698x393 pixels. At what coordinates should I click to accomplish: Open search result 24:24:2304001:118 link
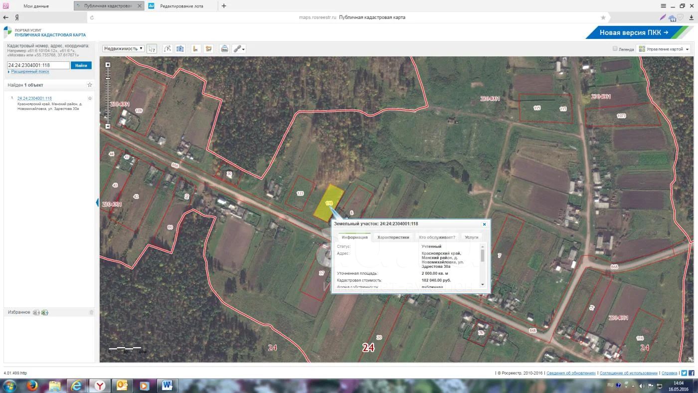[x=34, y=98]
